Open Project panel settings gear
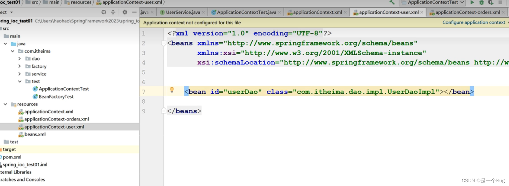The height and width of the screenshot is (186, 509). [x=125, y=12]
